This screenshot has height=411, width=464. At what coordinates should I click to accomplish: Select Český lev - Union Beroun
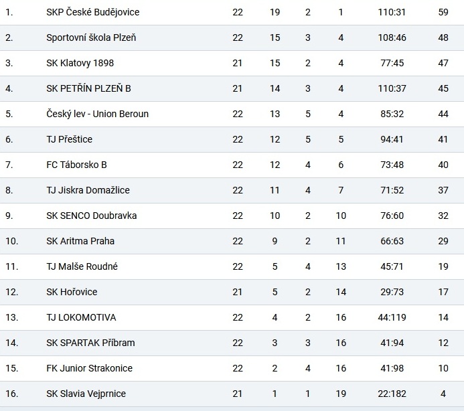(x=97, y=114)
